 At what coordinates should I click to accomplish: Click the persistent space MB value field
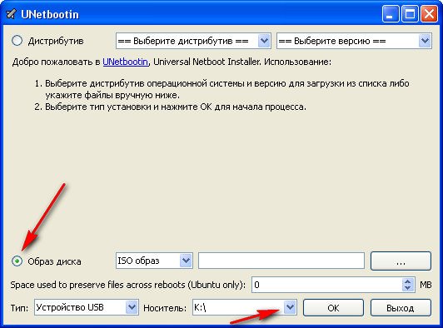327,285
